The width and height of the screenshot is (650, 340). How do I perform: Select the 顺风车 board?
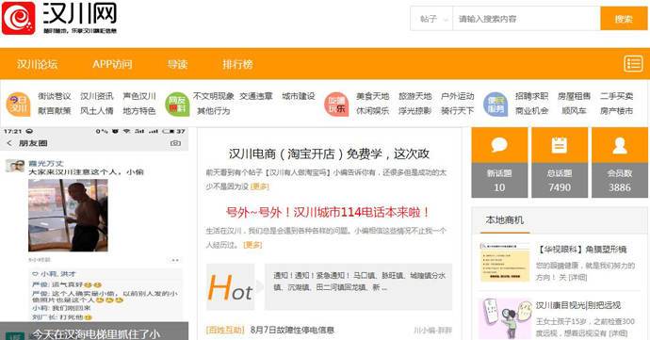[574, 111]
